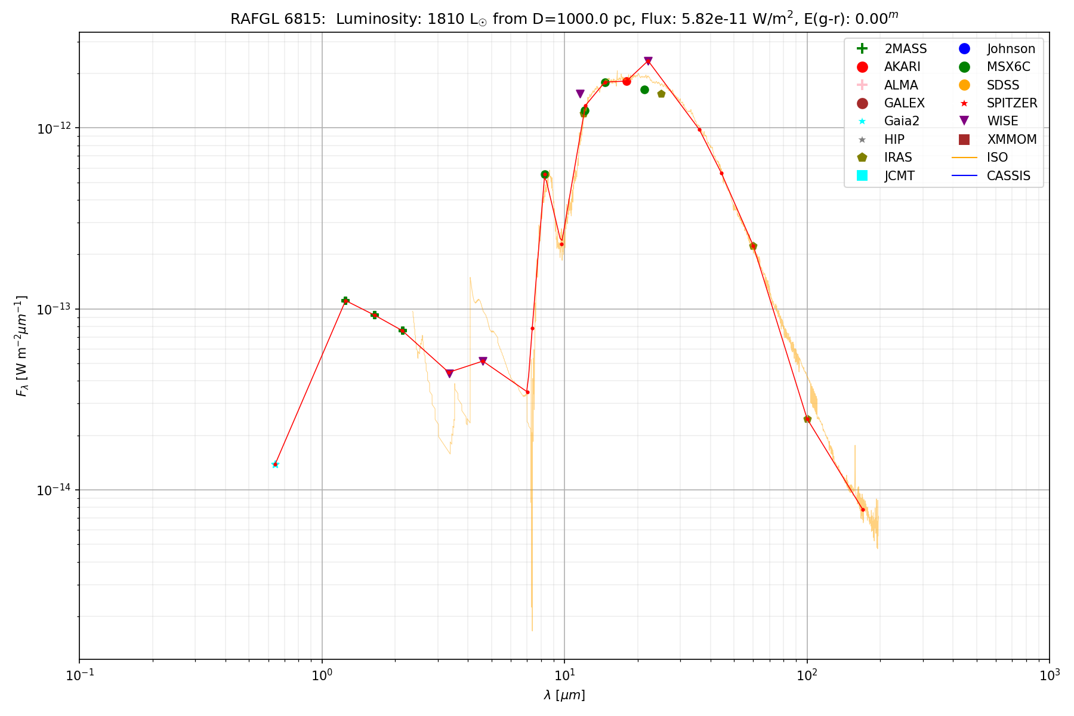
Task: Select the IRAS pentagon data point at 100 µm
Action: [x=807, y=419]
